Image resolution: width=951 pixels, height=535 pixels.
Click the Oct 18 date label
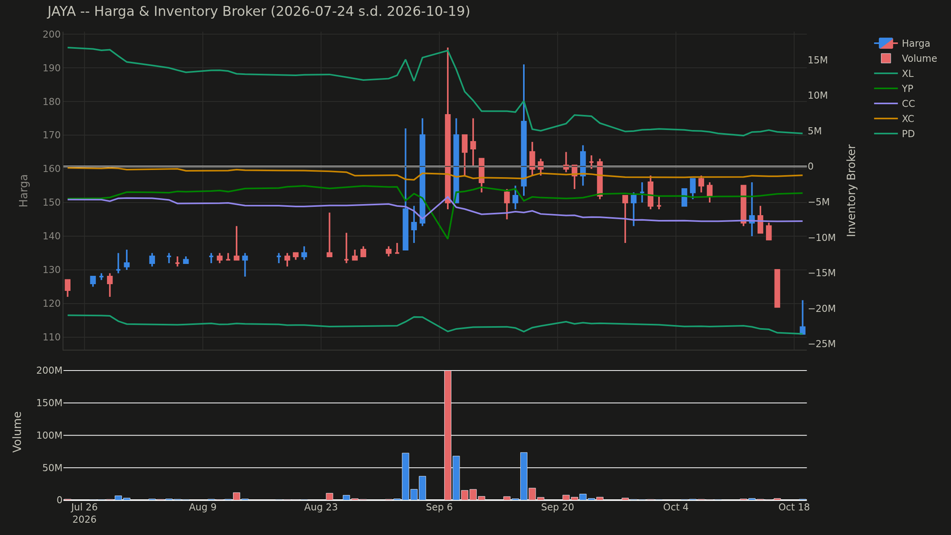click(794, 507)
